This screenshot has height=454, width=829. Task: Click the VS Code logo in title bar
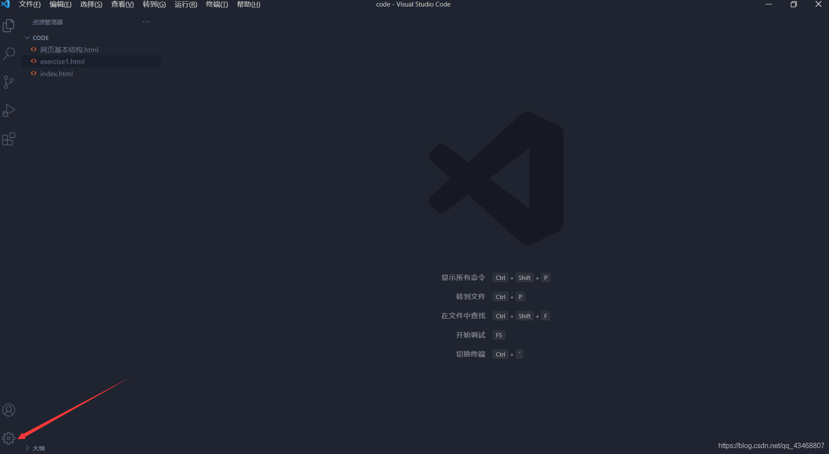(6, 4)
